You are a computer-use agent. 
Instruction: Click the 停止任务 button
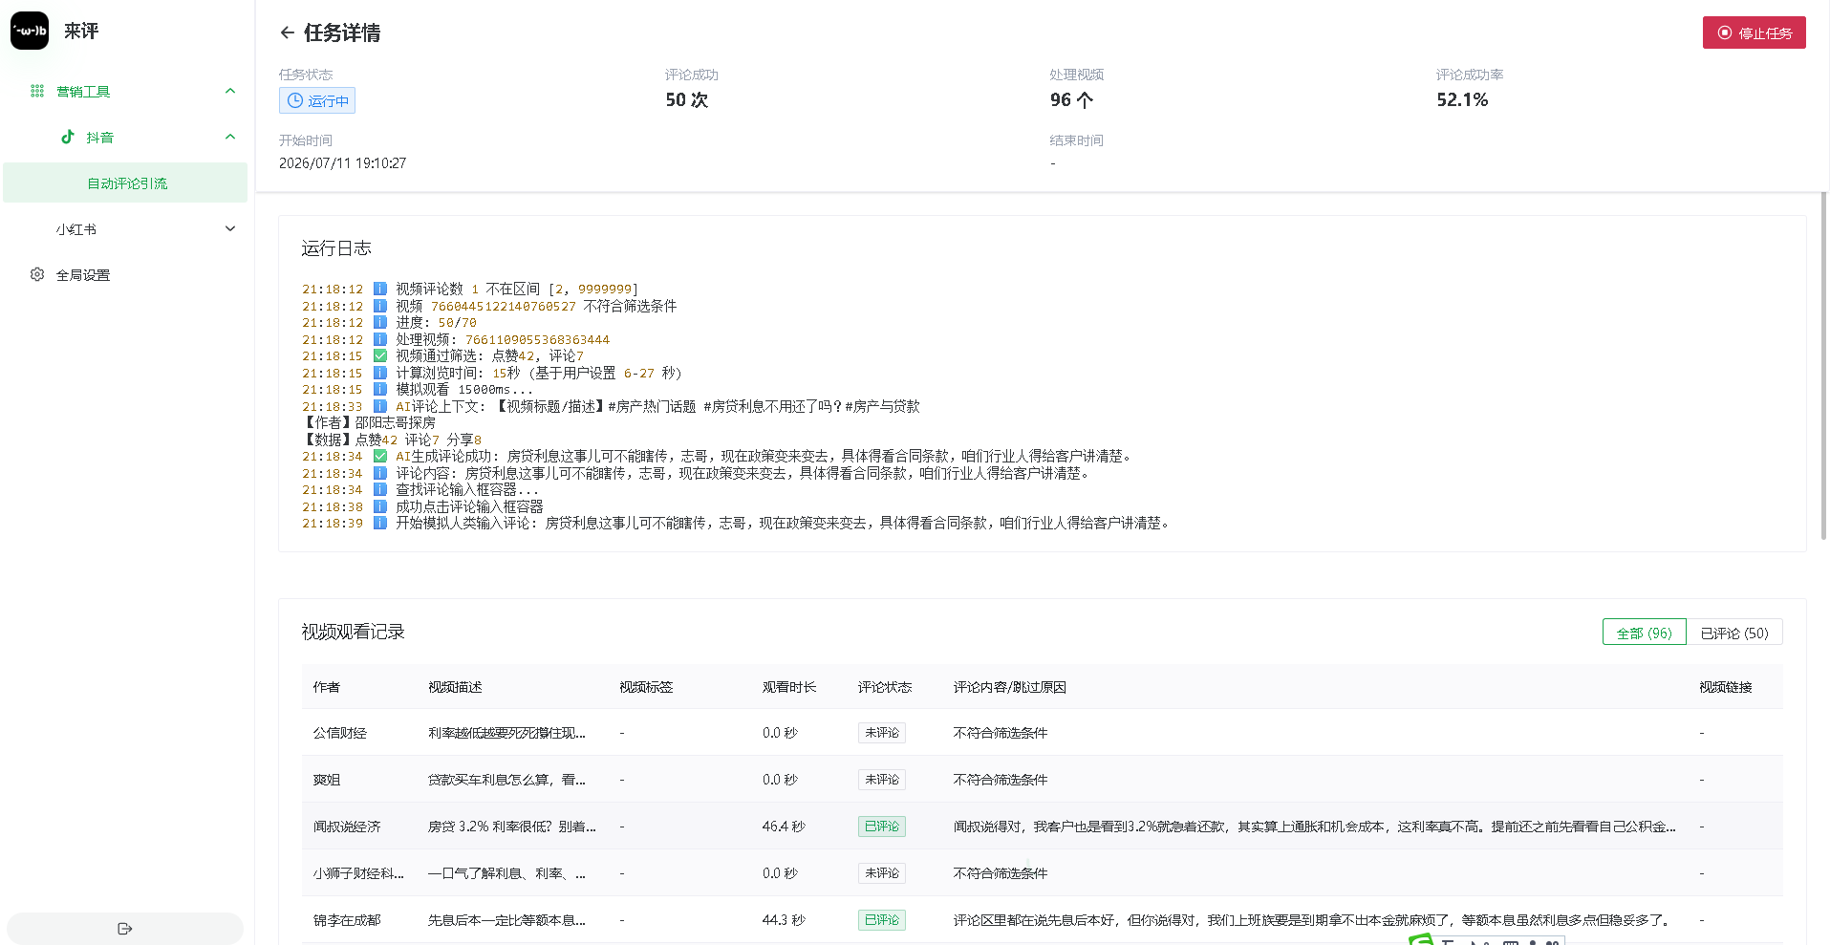tap(1754, 32)
